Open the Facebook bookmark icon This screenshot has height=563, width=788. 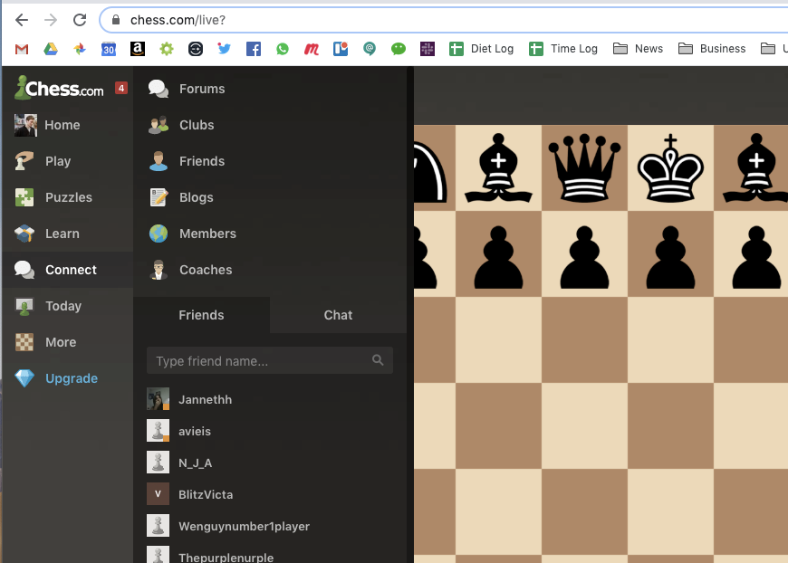point(254,49)
